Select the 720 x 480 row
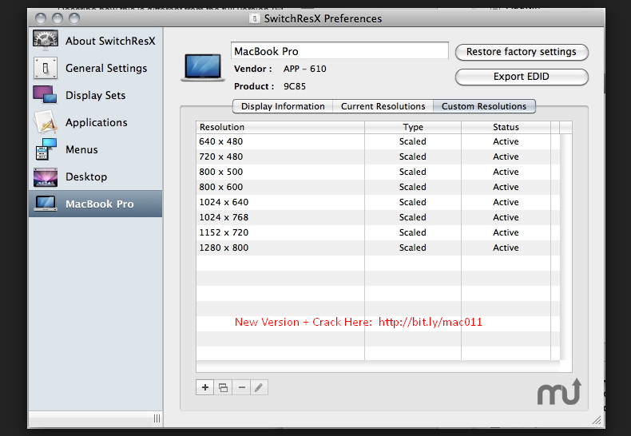The height and width of the screenshot is (436, 631). 378,157
